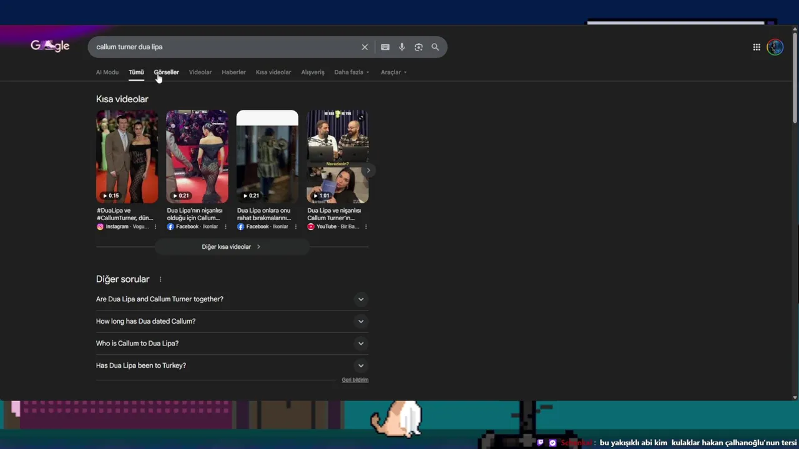Viewport: 799px width, 449px height.
Task: Open options menu for second Facebook video
Action: click(x=225, y=227)
